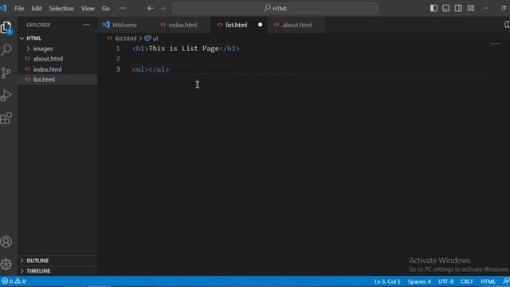The width and height of the screenshot is (510, 287).
Task: Click the minimap at editor right
Action: (x=496, y=44)
